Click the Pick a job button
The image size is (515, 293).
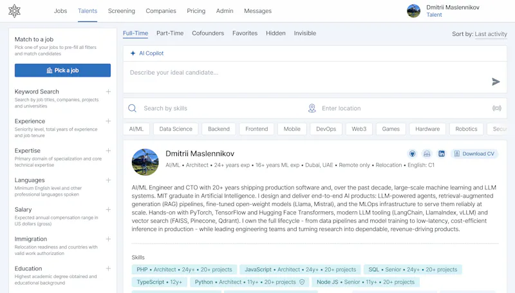62,70
